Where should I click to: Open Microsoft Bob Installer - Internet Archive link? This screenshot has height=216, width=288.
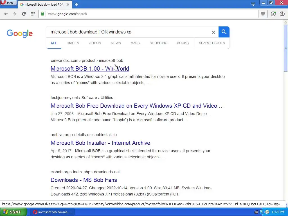point(100,143)
